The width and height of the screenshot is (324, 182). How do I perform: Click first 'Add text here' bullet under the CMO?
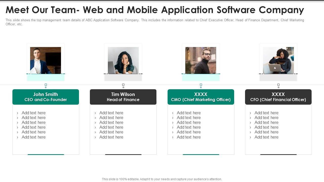pyautogui.click(x=189, y=113)
